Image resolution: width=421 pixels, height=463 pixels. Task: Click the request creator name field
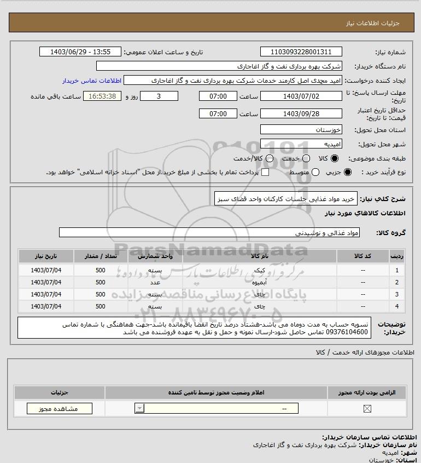tap(233, 81)
